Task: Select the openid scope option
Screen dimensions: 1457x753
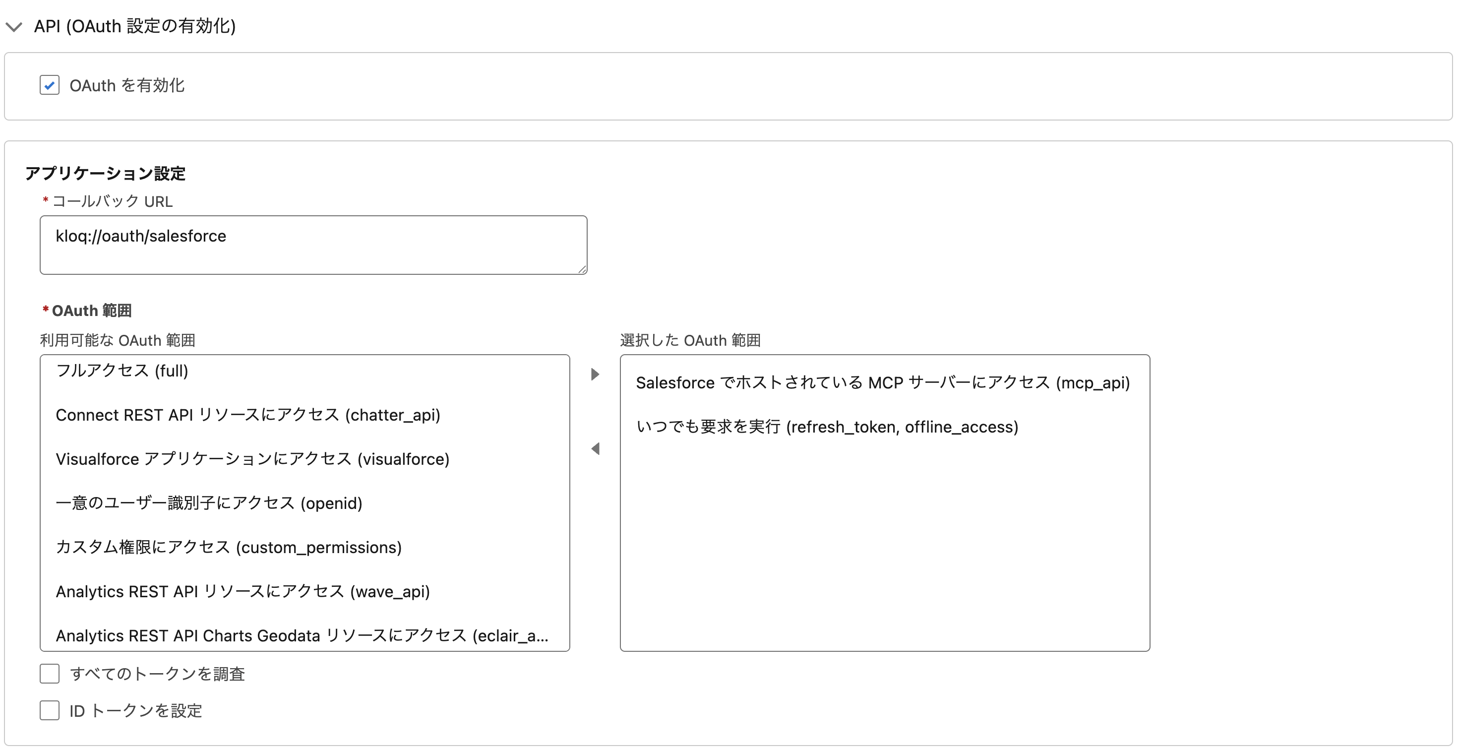Action: point(305,503)
